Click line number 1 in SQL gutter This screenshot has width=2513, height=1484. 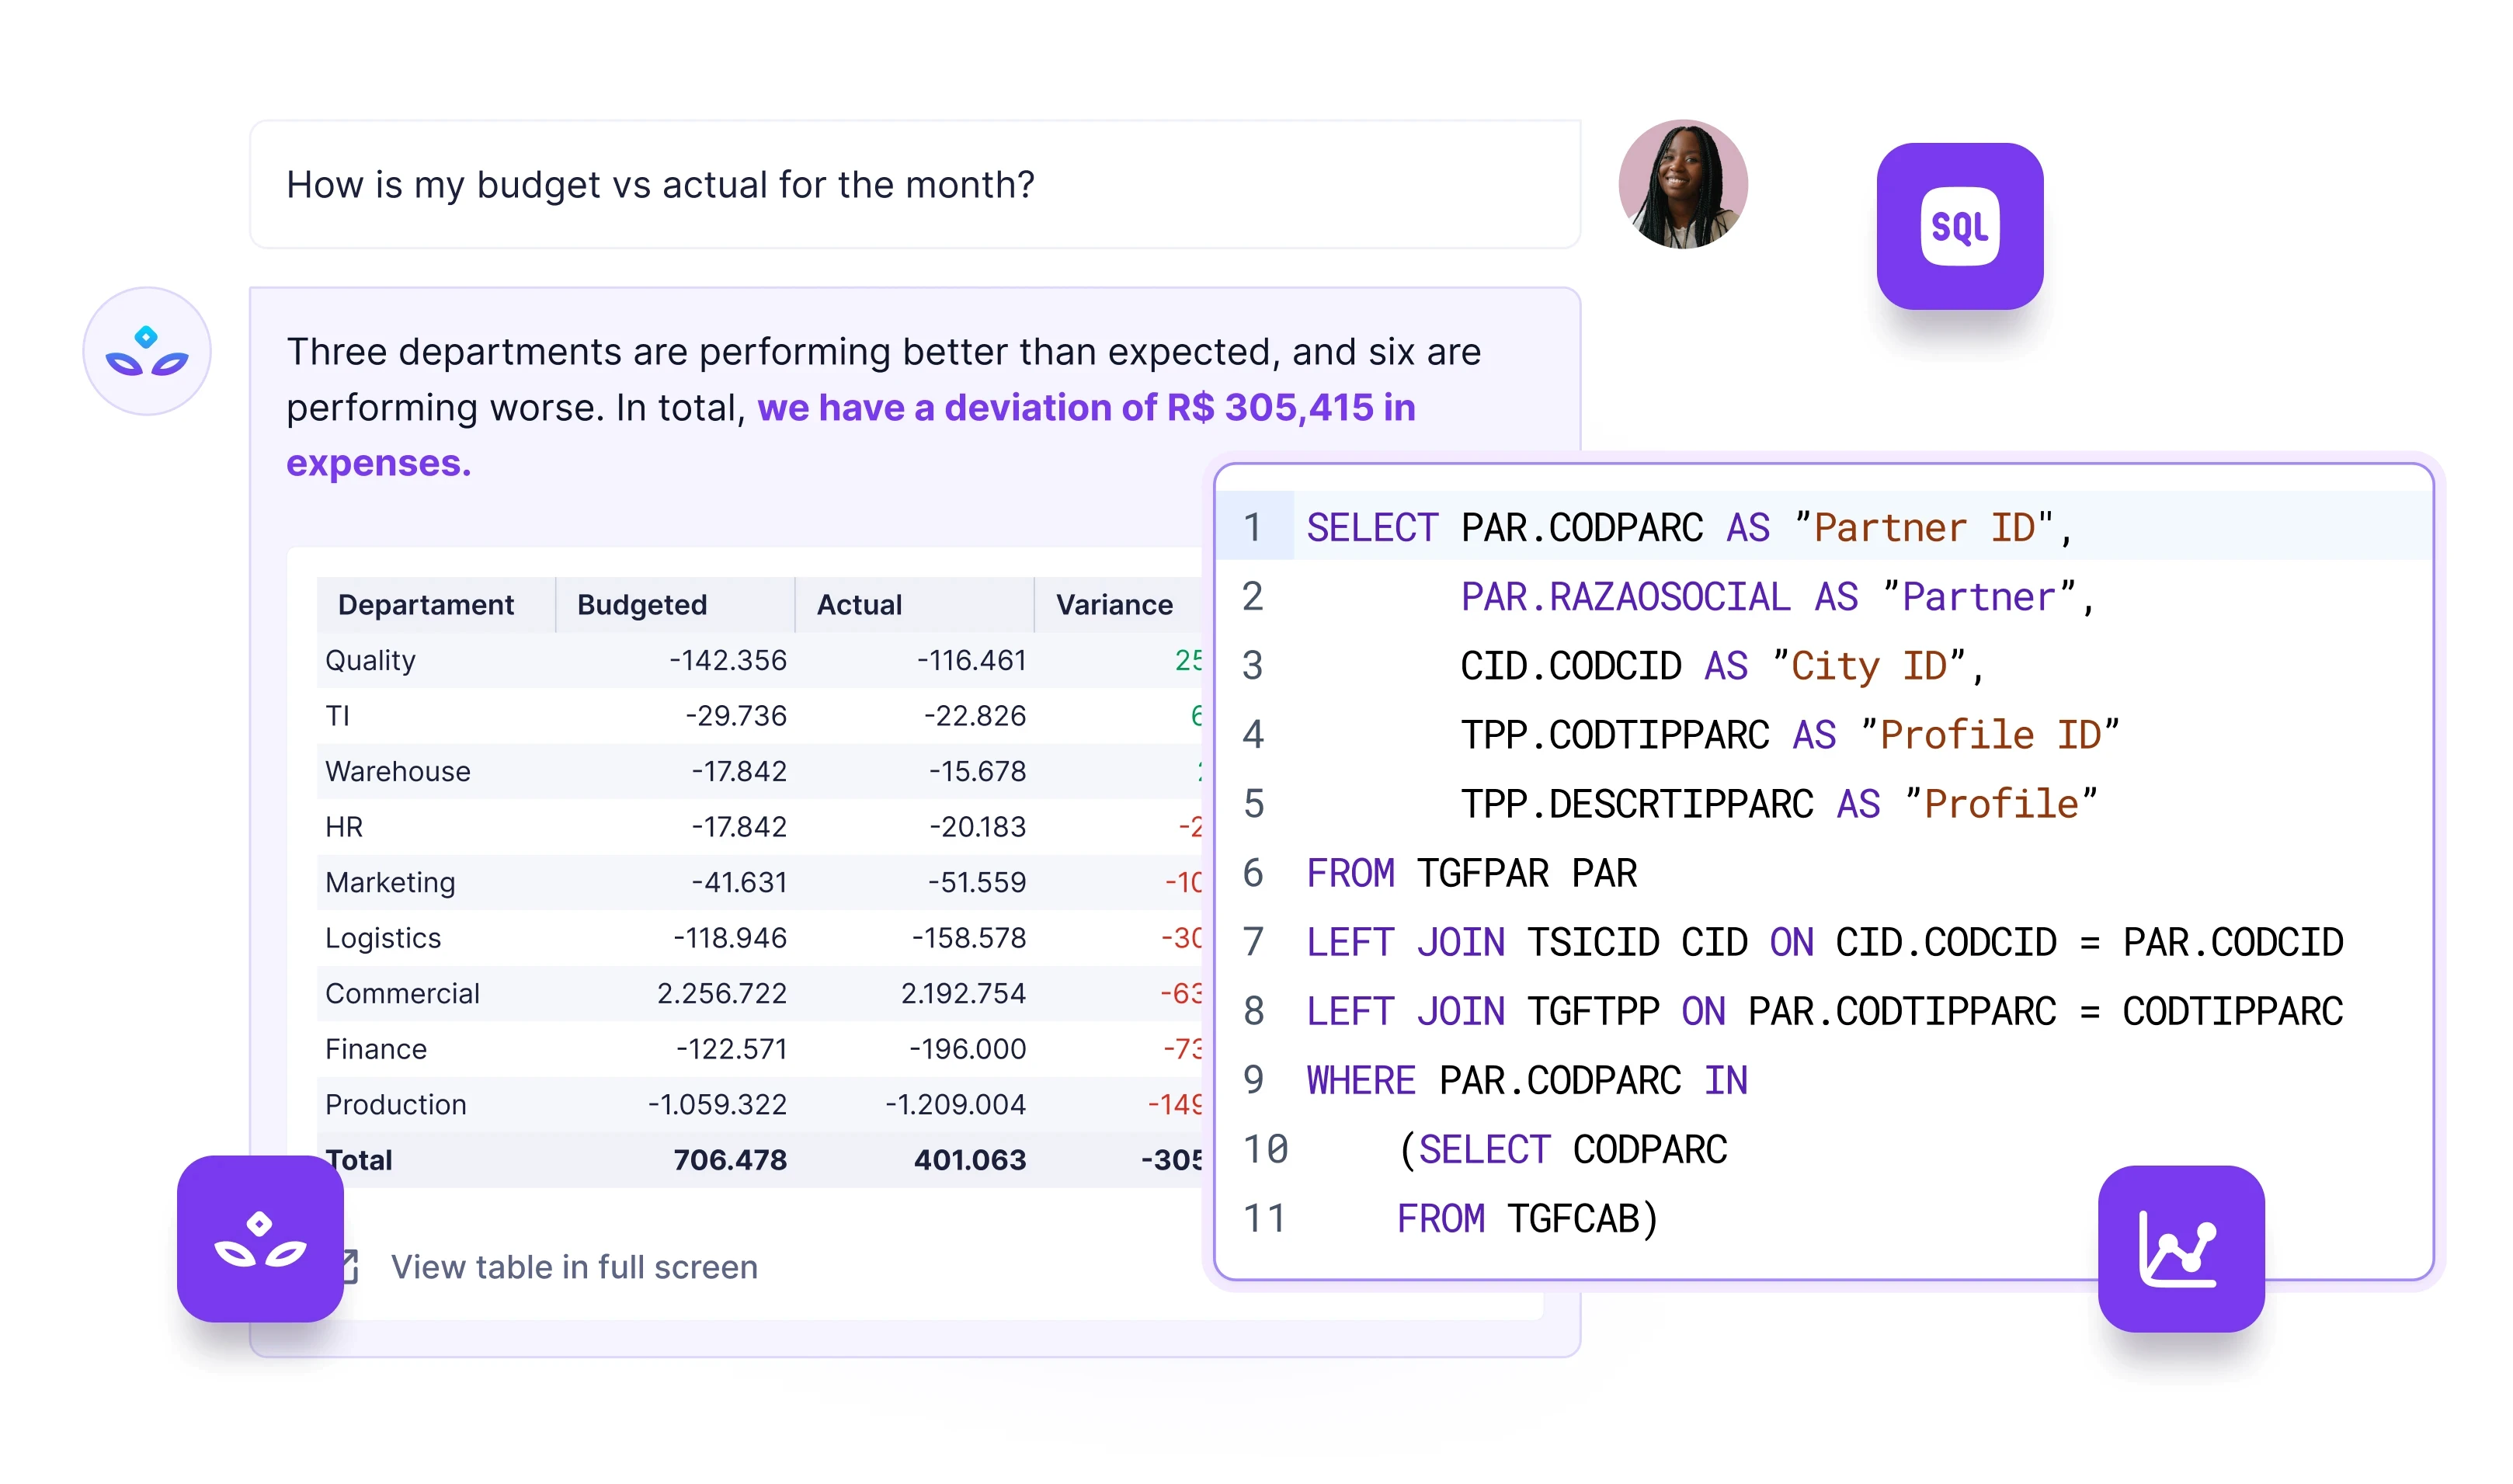(1252, 527)
